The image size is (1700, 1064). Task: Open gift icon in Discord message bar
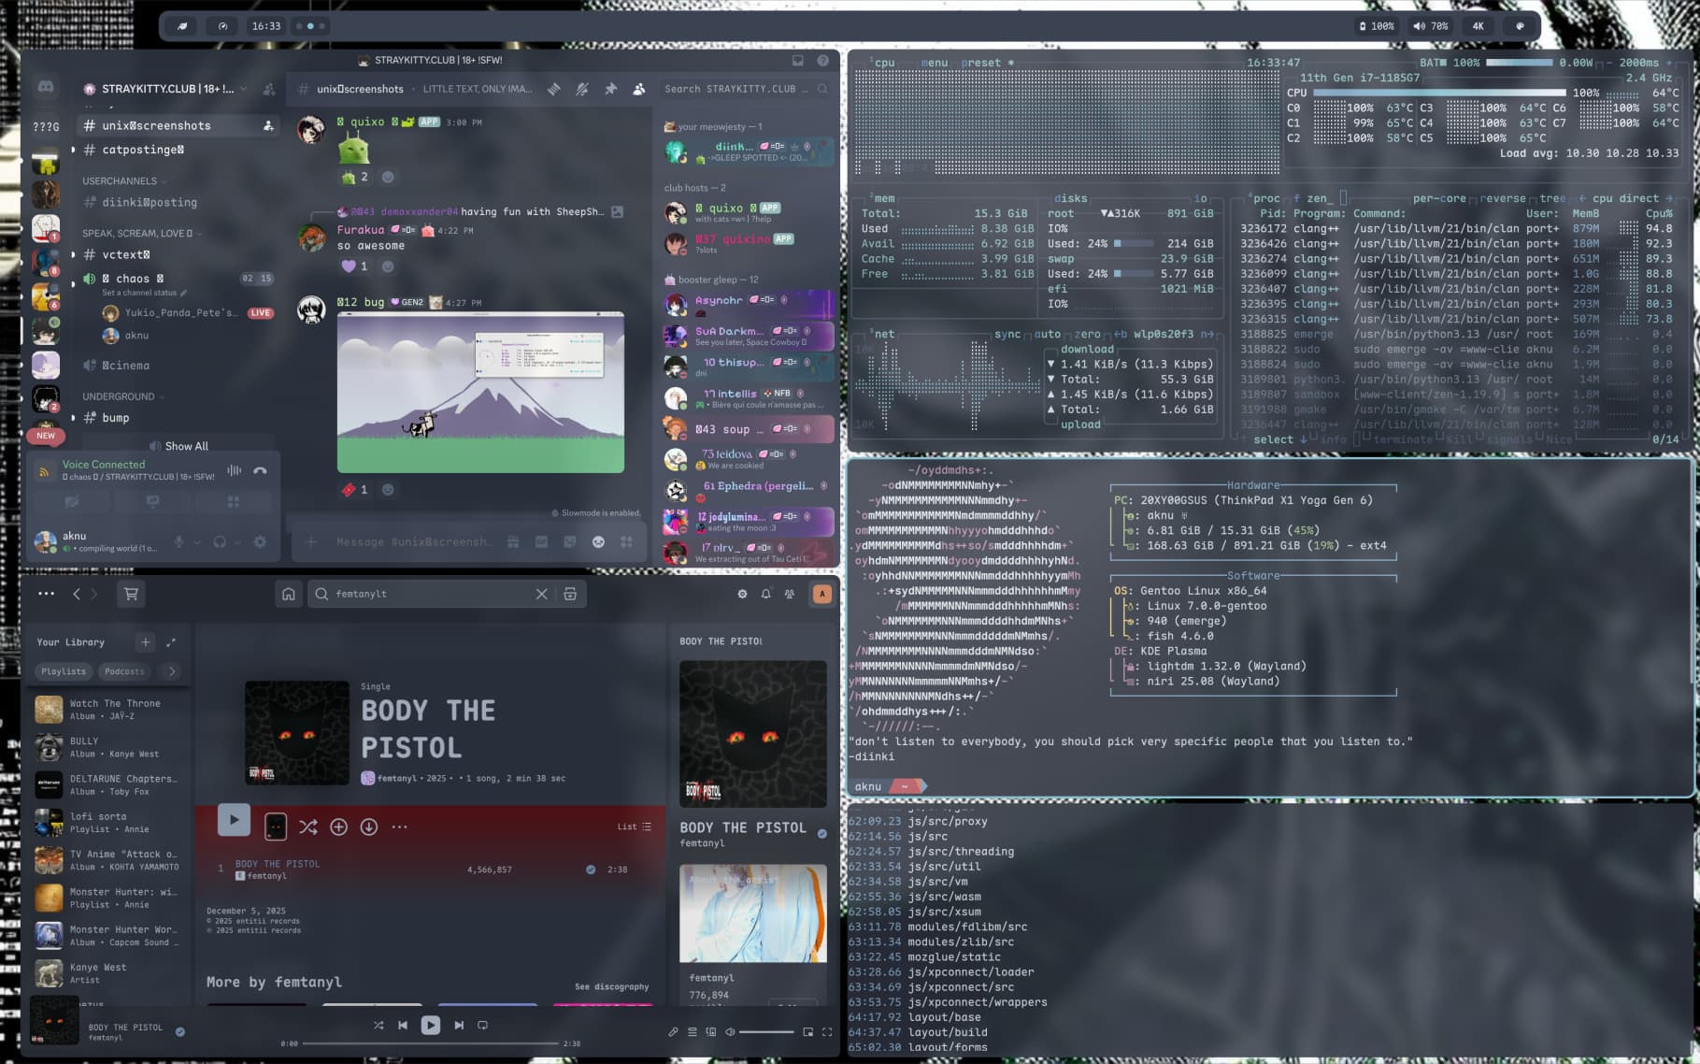click(513, 541)
